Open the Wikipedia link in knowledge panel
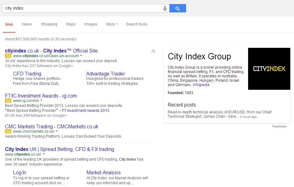The height and width of the screenshot is (187, 294). tap(201, 85)
